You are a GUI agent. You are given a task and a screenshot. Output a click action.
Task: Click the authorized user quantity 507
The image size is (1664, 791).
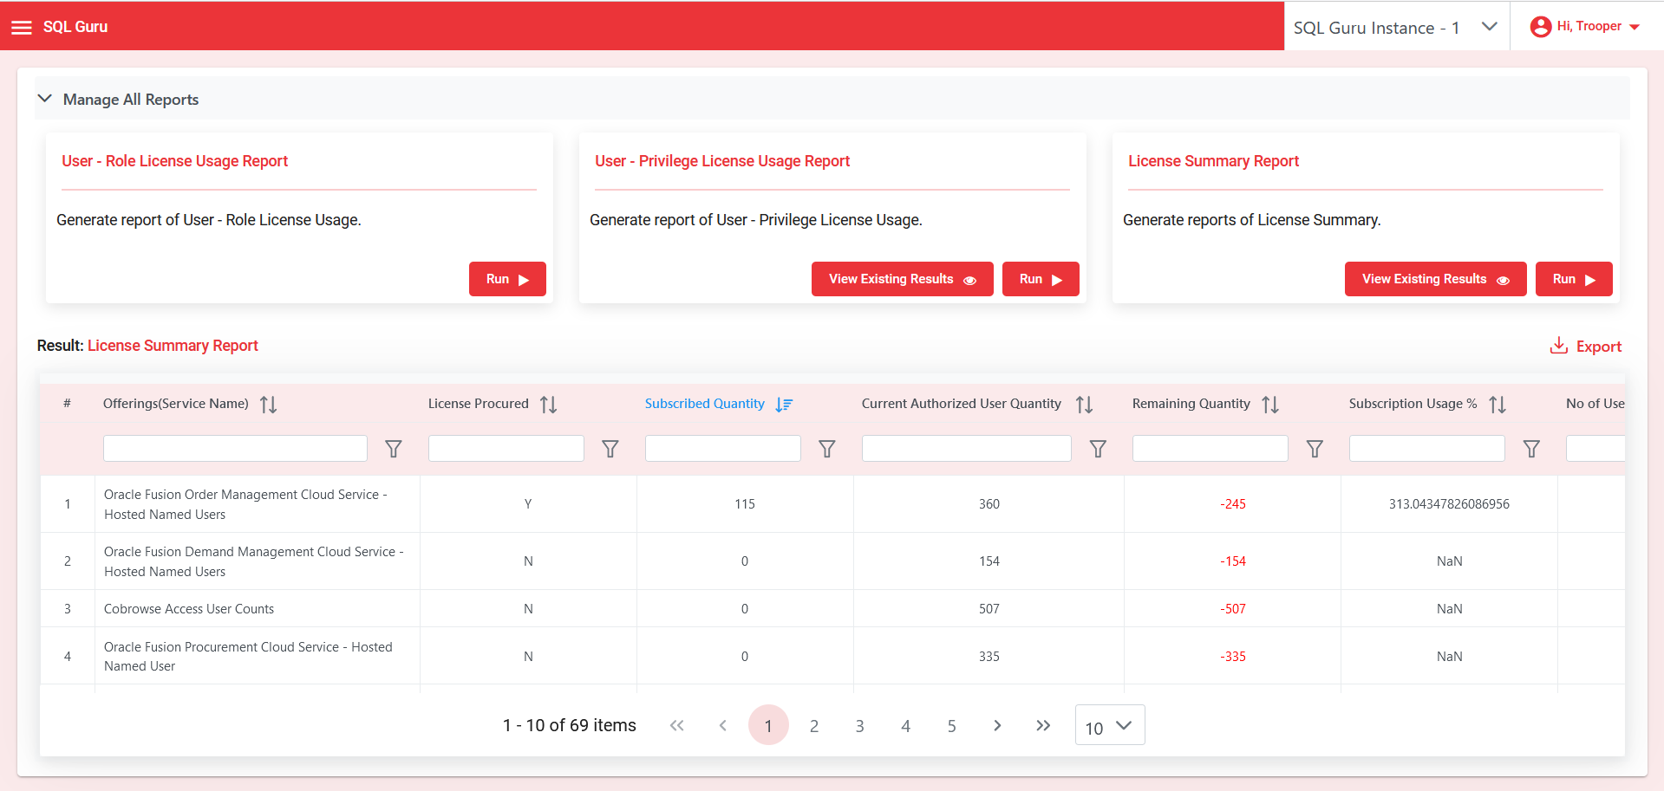989,609
